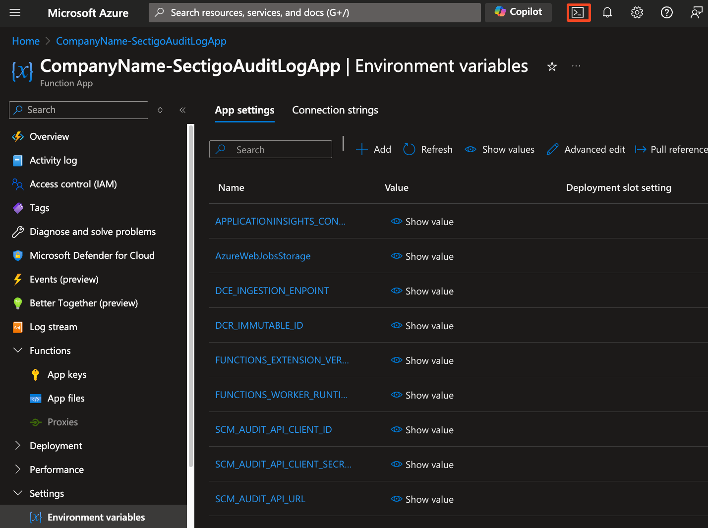Screen dimensions: 708x528
Task: Open the SCM_AUDIT_API_URL setting
Action: click(260, 499)
